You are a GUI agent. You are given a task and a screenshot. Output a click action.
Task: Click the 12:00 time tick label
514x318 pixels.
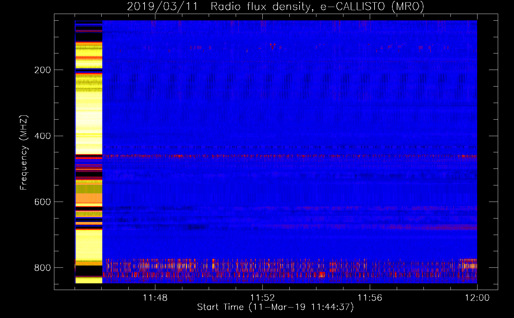point(477,298)
